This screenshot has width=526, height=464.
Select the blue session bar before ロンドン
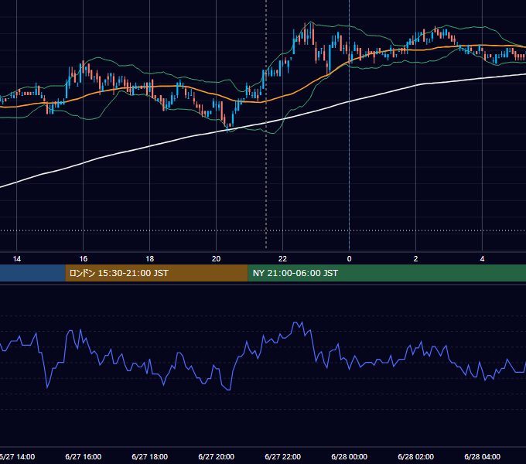click(x=32, y=273)
